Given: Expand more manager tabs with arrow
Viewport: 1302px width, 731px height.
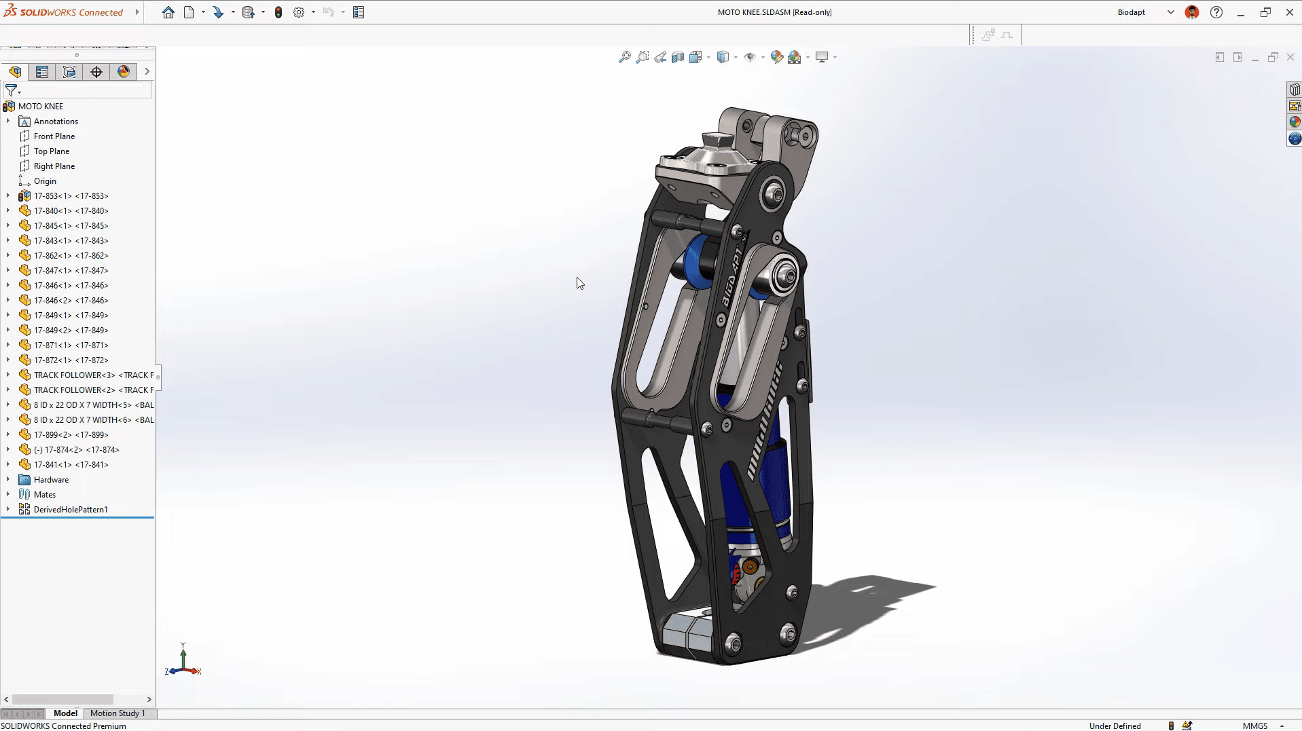Looking at the screenshot, I should [147, 71].
